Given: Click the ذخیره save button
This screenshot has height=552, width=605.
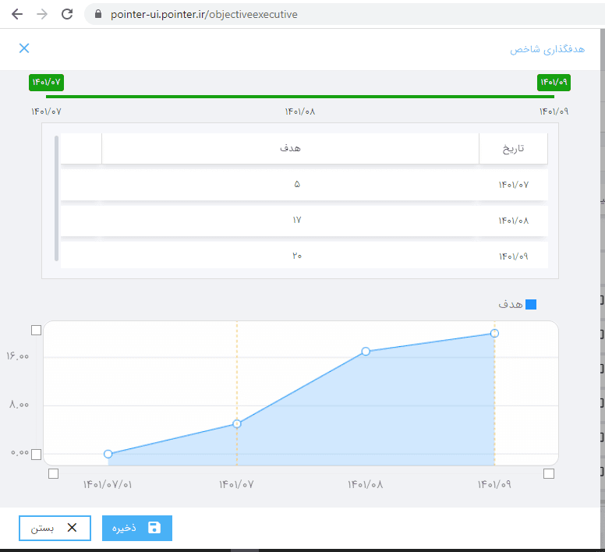Looking at the screenshot, I should click(137, 528).
